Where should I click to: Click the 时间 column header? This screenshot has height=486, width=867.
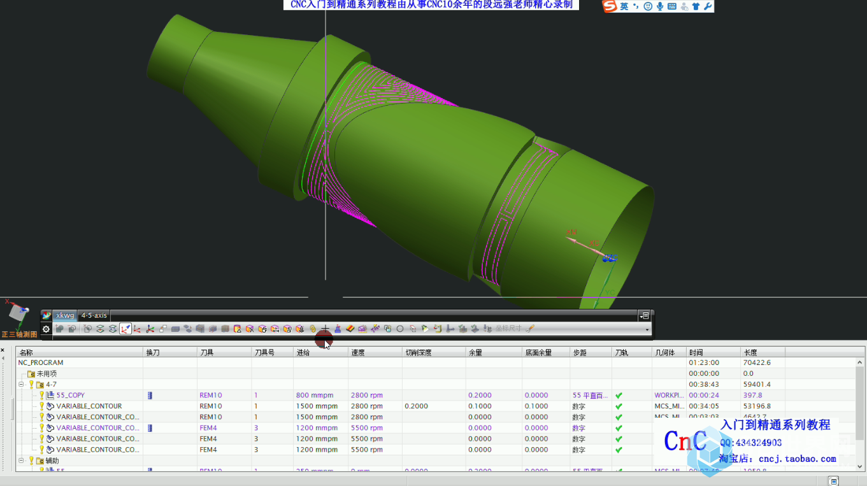(713, 352)
